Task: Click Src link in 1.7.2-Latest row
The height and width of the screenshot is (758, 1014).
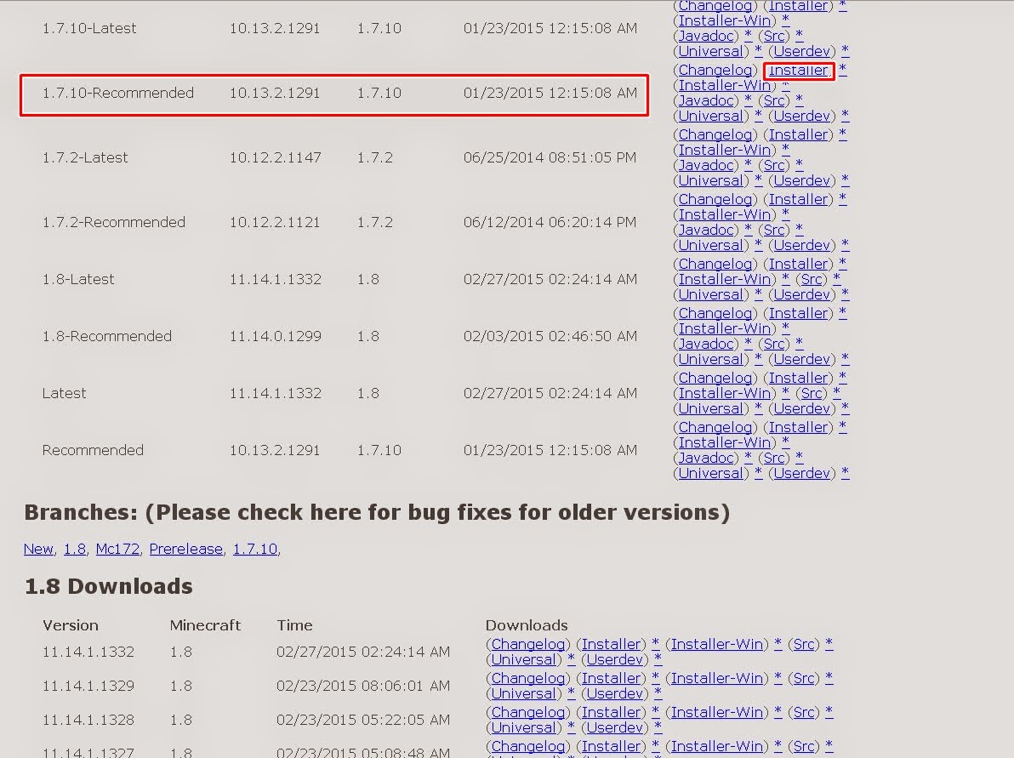Action: click(774, 166)
